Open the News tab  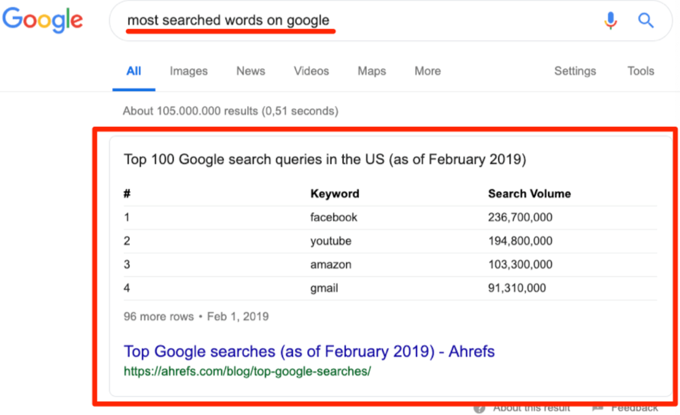[251, 71]
